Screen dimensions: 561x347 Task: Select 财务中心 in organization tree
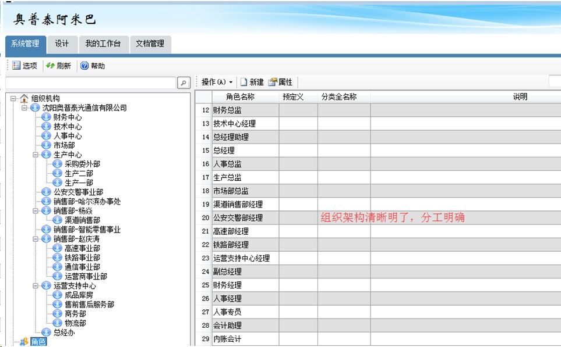68,117
